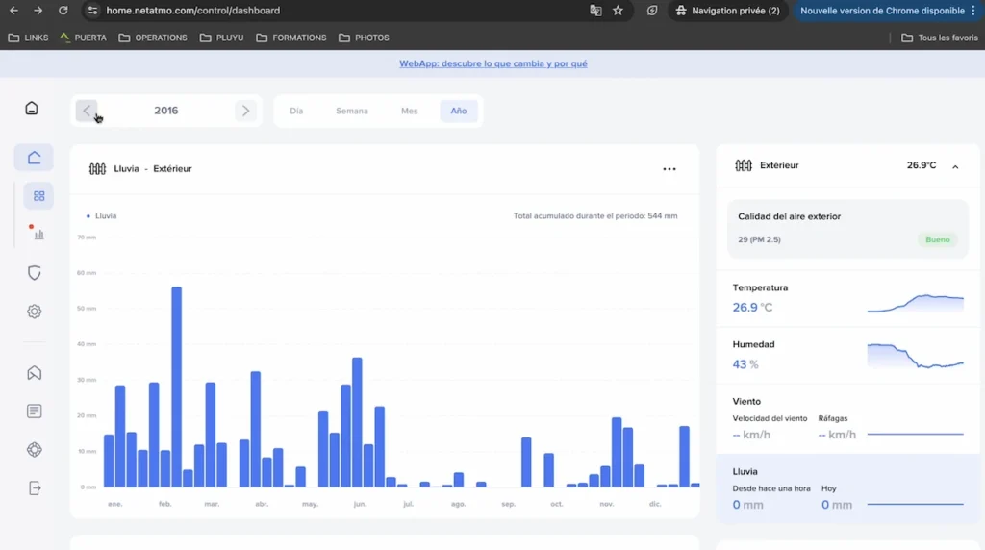Open the WebApp changes announcement link
The height and width of the screenshot is (550, 985).
coord(493,63)
